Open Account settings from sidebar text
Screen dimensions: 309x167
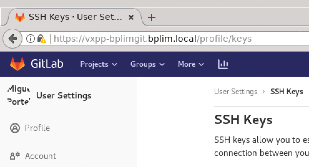point(41,156)
